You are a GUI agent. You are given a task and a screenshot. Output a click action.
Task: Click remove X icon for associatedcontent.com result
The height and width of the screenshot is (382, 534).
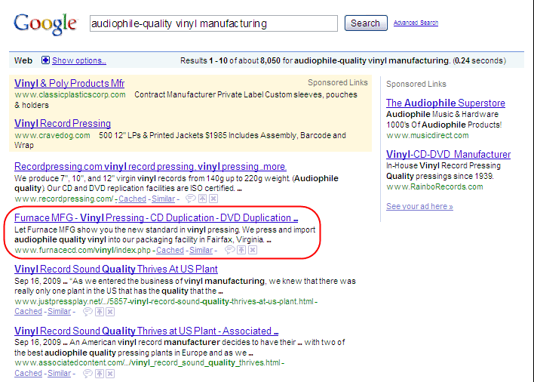click(110, 374)
